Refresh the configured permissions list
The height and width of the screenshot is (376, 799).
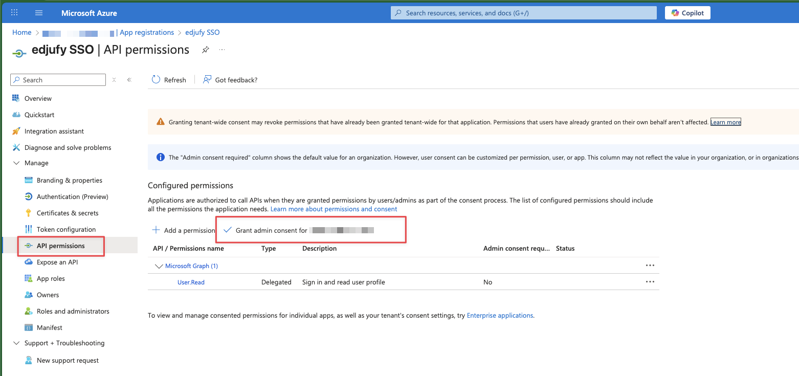[169, 80]
